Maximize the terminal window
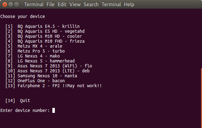The image size is (202, 128). pyautogui.click(x=17, y=5)
